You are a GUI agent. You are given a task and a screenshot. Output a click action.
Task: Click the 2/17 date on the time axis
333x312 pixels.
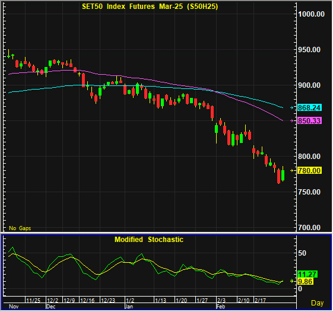coord(260,300)
